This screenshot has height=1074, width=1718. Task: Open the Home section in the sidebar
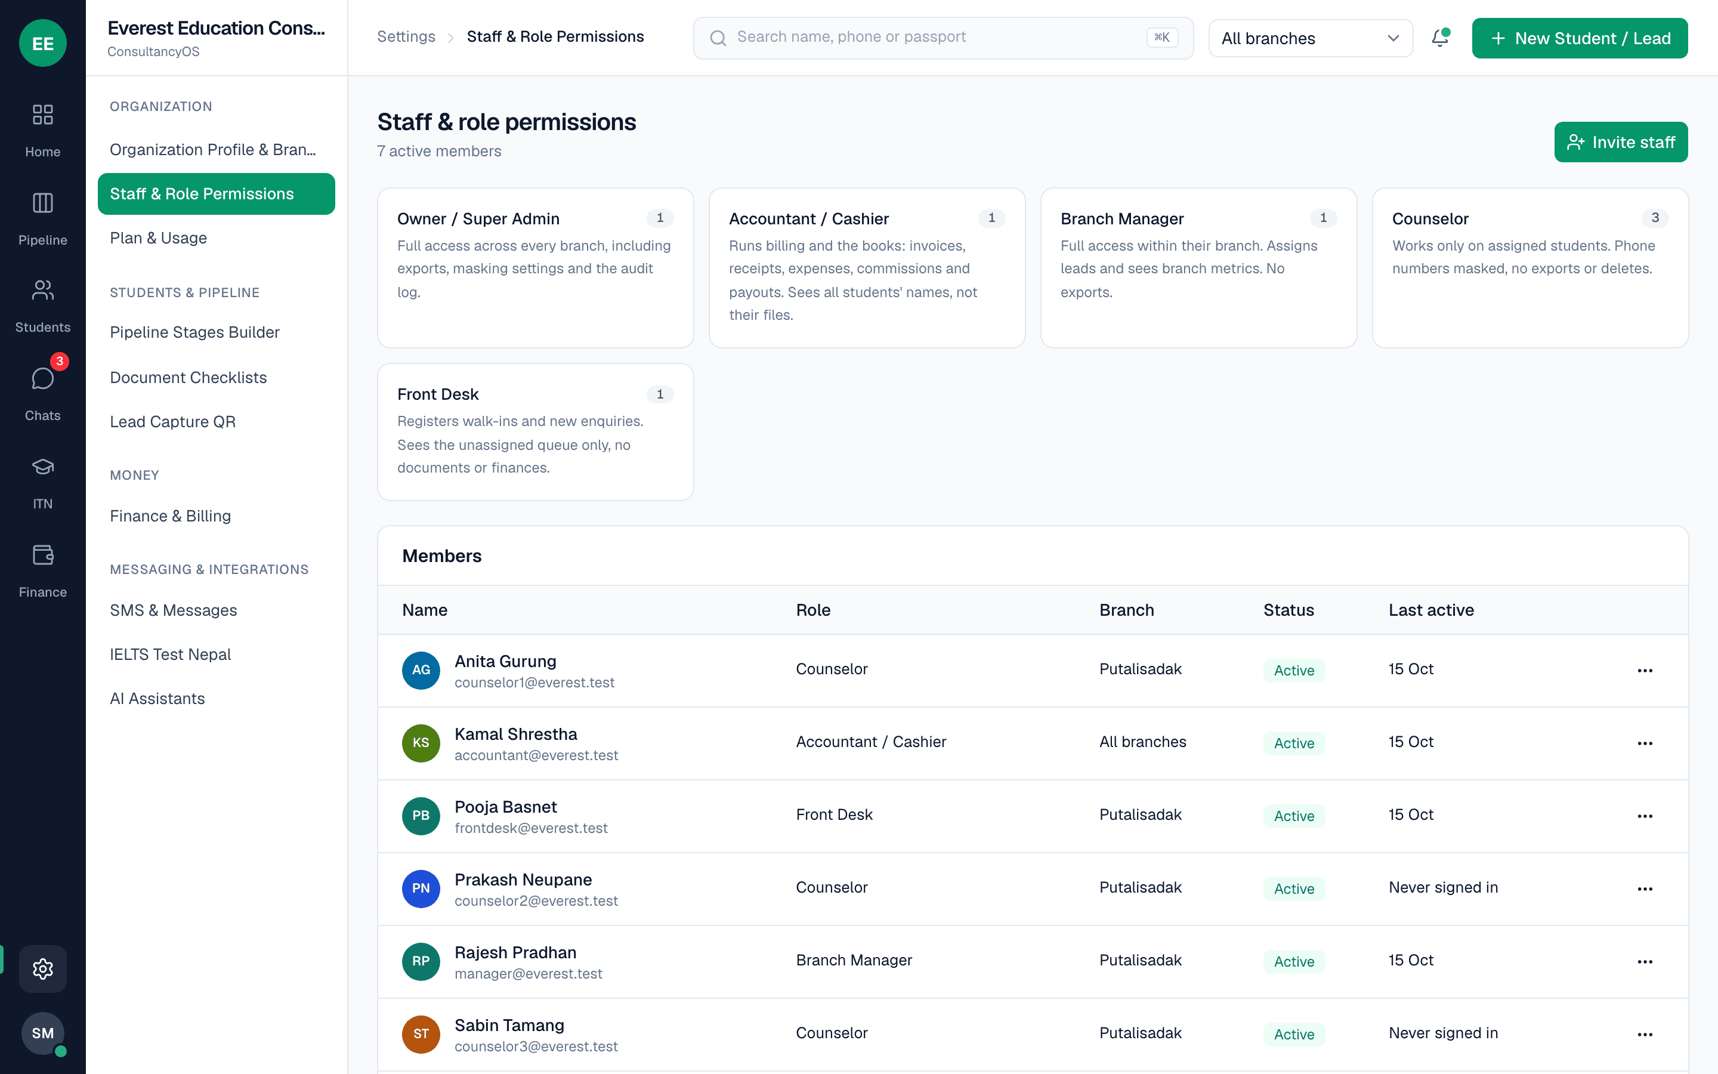tap(42, 131)
